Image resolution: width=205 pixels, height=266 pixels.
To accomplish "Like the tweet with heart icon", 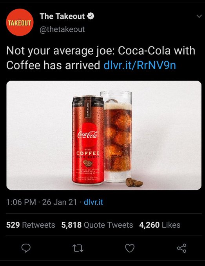I will [x=130, y=248].
